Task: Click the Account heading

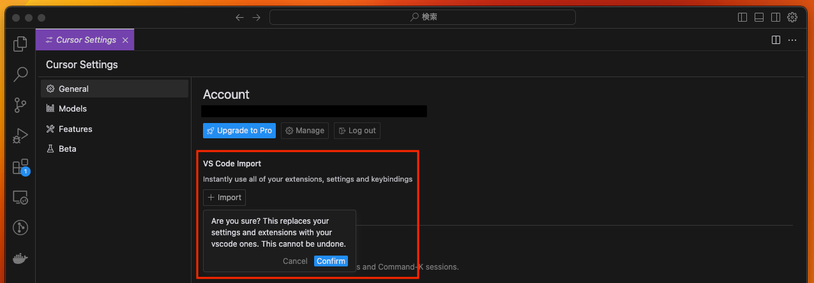Action: click(226, 94)
